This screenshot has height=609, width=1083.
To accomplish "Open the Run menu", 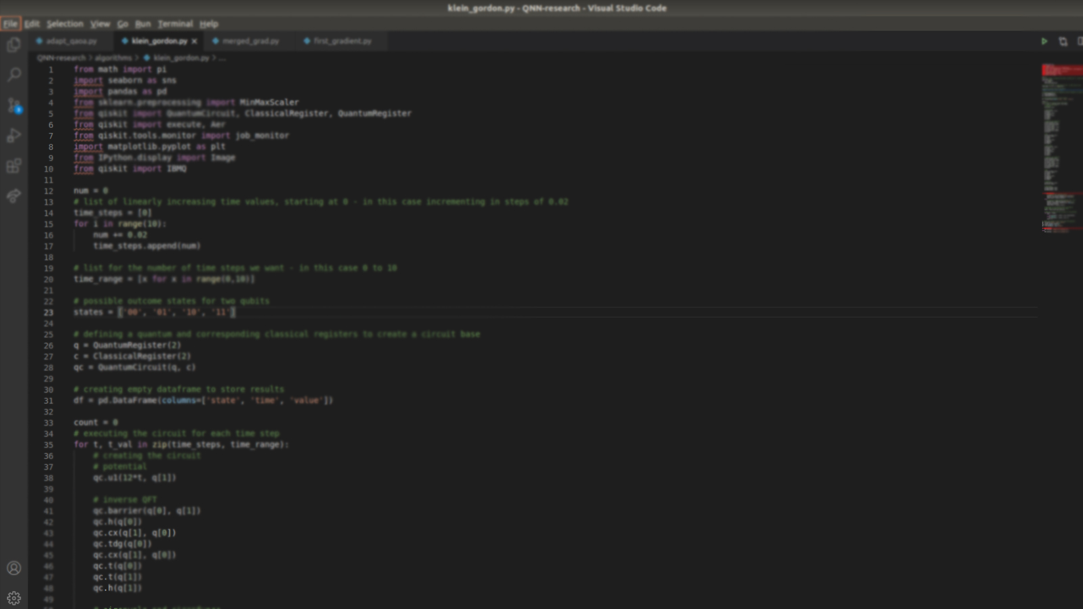I will click(x=143, y=24).
